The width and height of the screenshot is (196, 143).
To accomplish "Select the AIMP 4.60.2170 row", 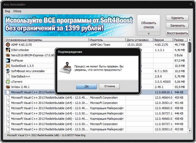I will 96,45.
